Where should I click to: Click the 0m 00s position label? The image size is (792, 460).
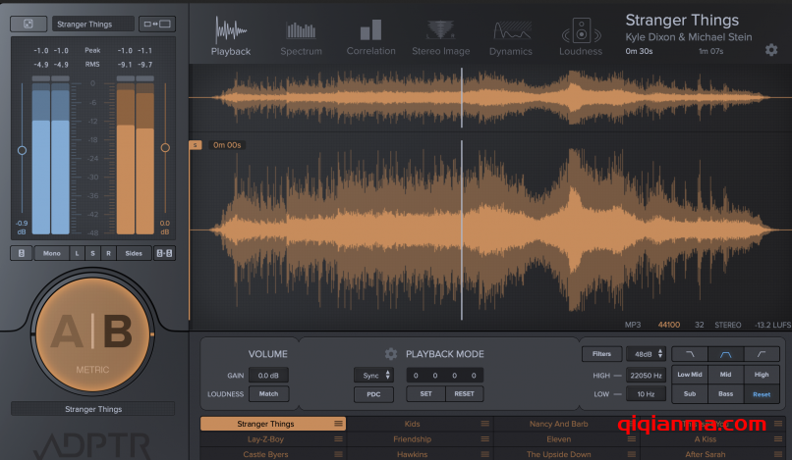[x=227, y=145]
